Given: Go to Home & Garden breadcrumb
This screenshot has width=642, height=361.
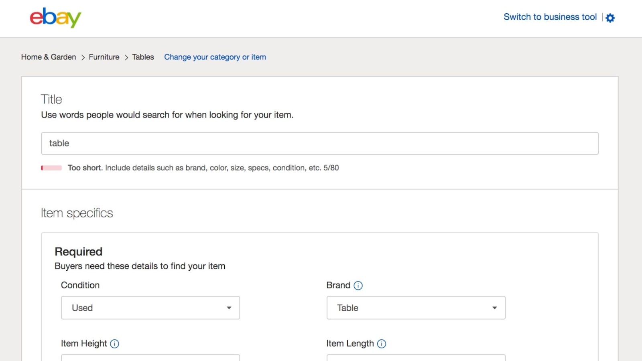Looking at the screenshot, I should point(49,57).
